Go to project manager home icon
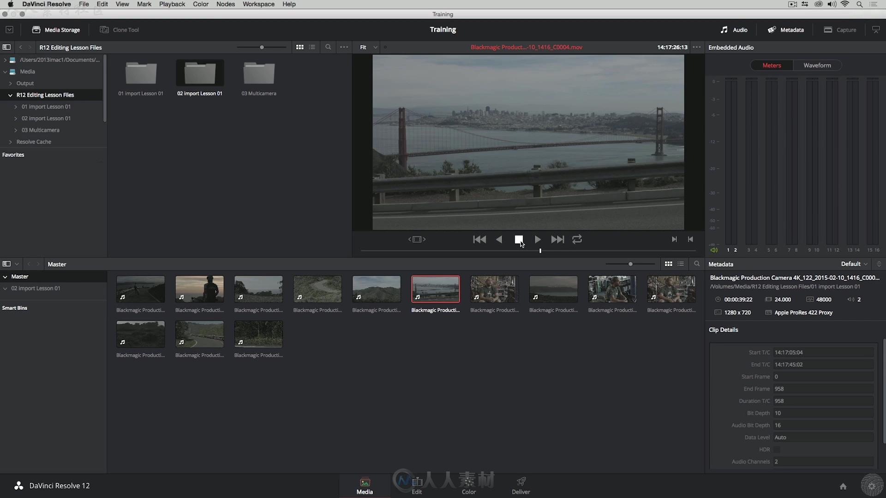 (843, 486)
